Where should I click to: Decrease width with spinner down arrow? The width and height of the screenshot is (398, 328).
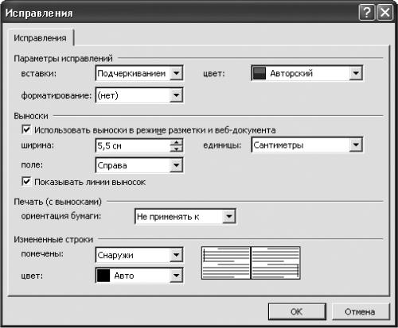coord(176,149)
